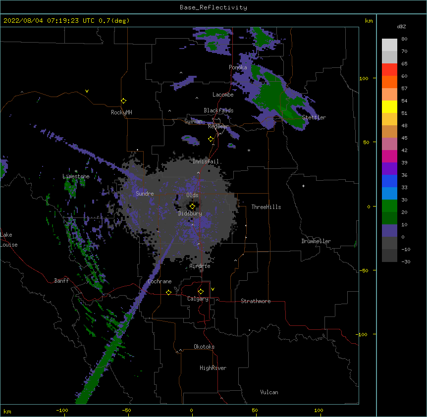Click the timestamp 2022/08/04 07:19:23 UTC
This screenshot has width=427, height=417.
(49, 21)
